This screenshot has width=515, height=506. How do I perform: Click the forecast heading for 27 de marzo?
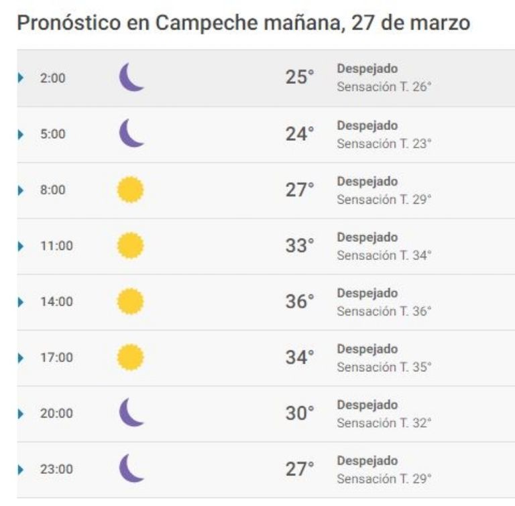243,23
